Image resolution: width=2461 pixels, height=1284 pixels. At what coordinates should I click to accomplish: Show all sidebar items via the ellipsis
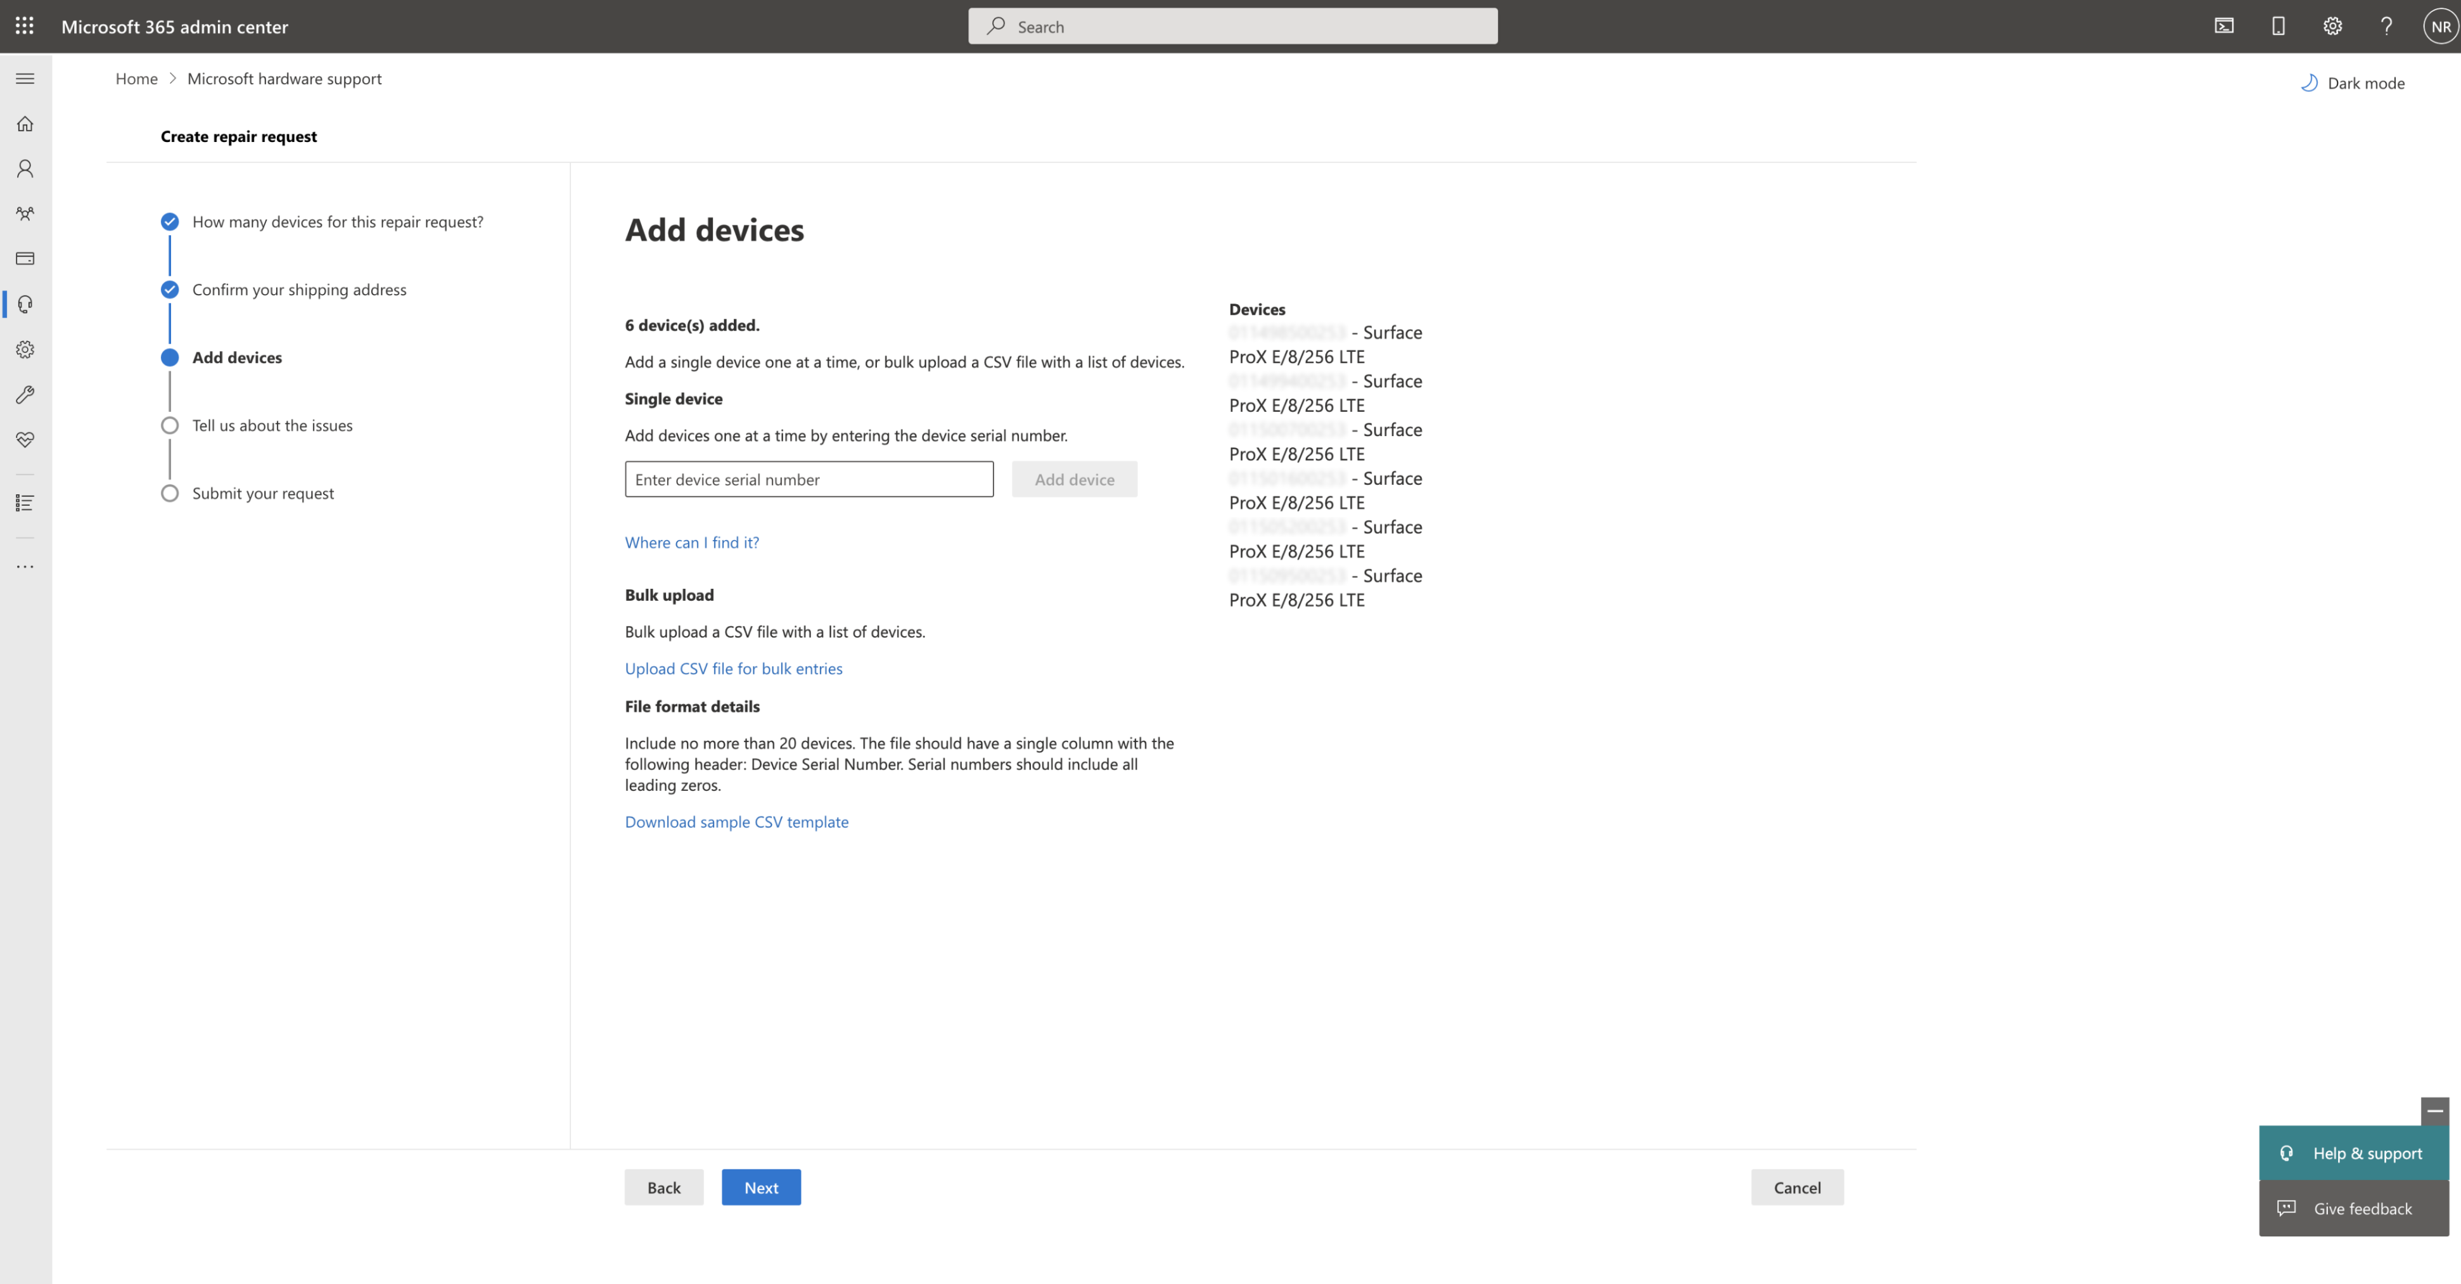[25, 567]
